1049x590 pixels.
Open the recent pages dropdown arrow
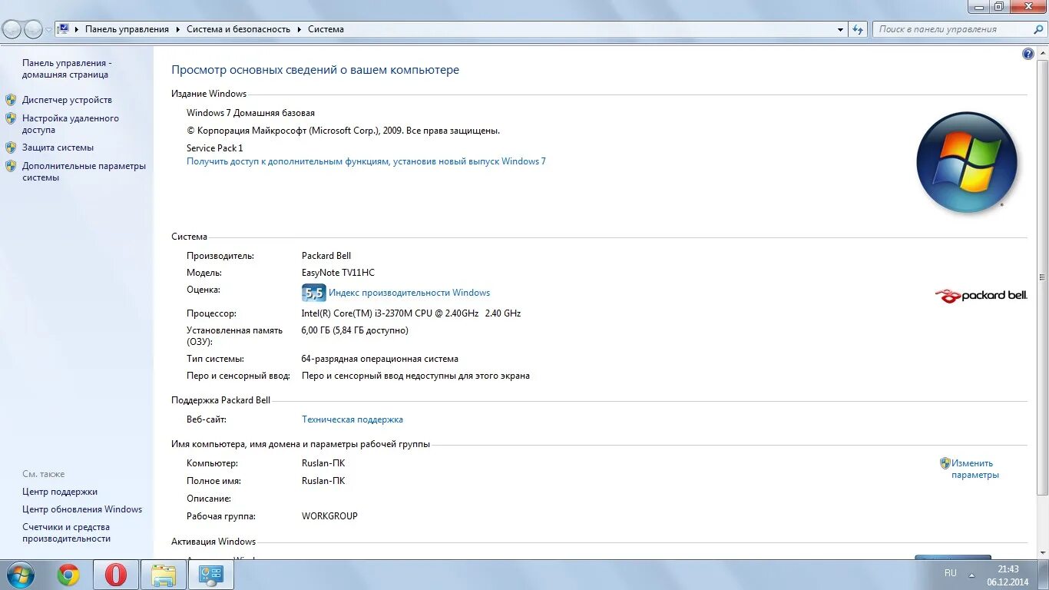48,30
